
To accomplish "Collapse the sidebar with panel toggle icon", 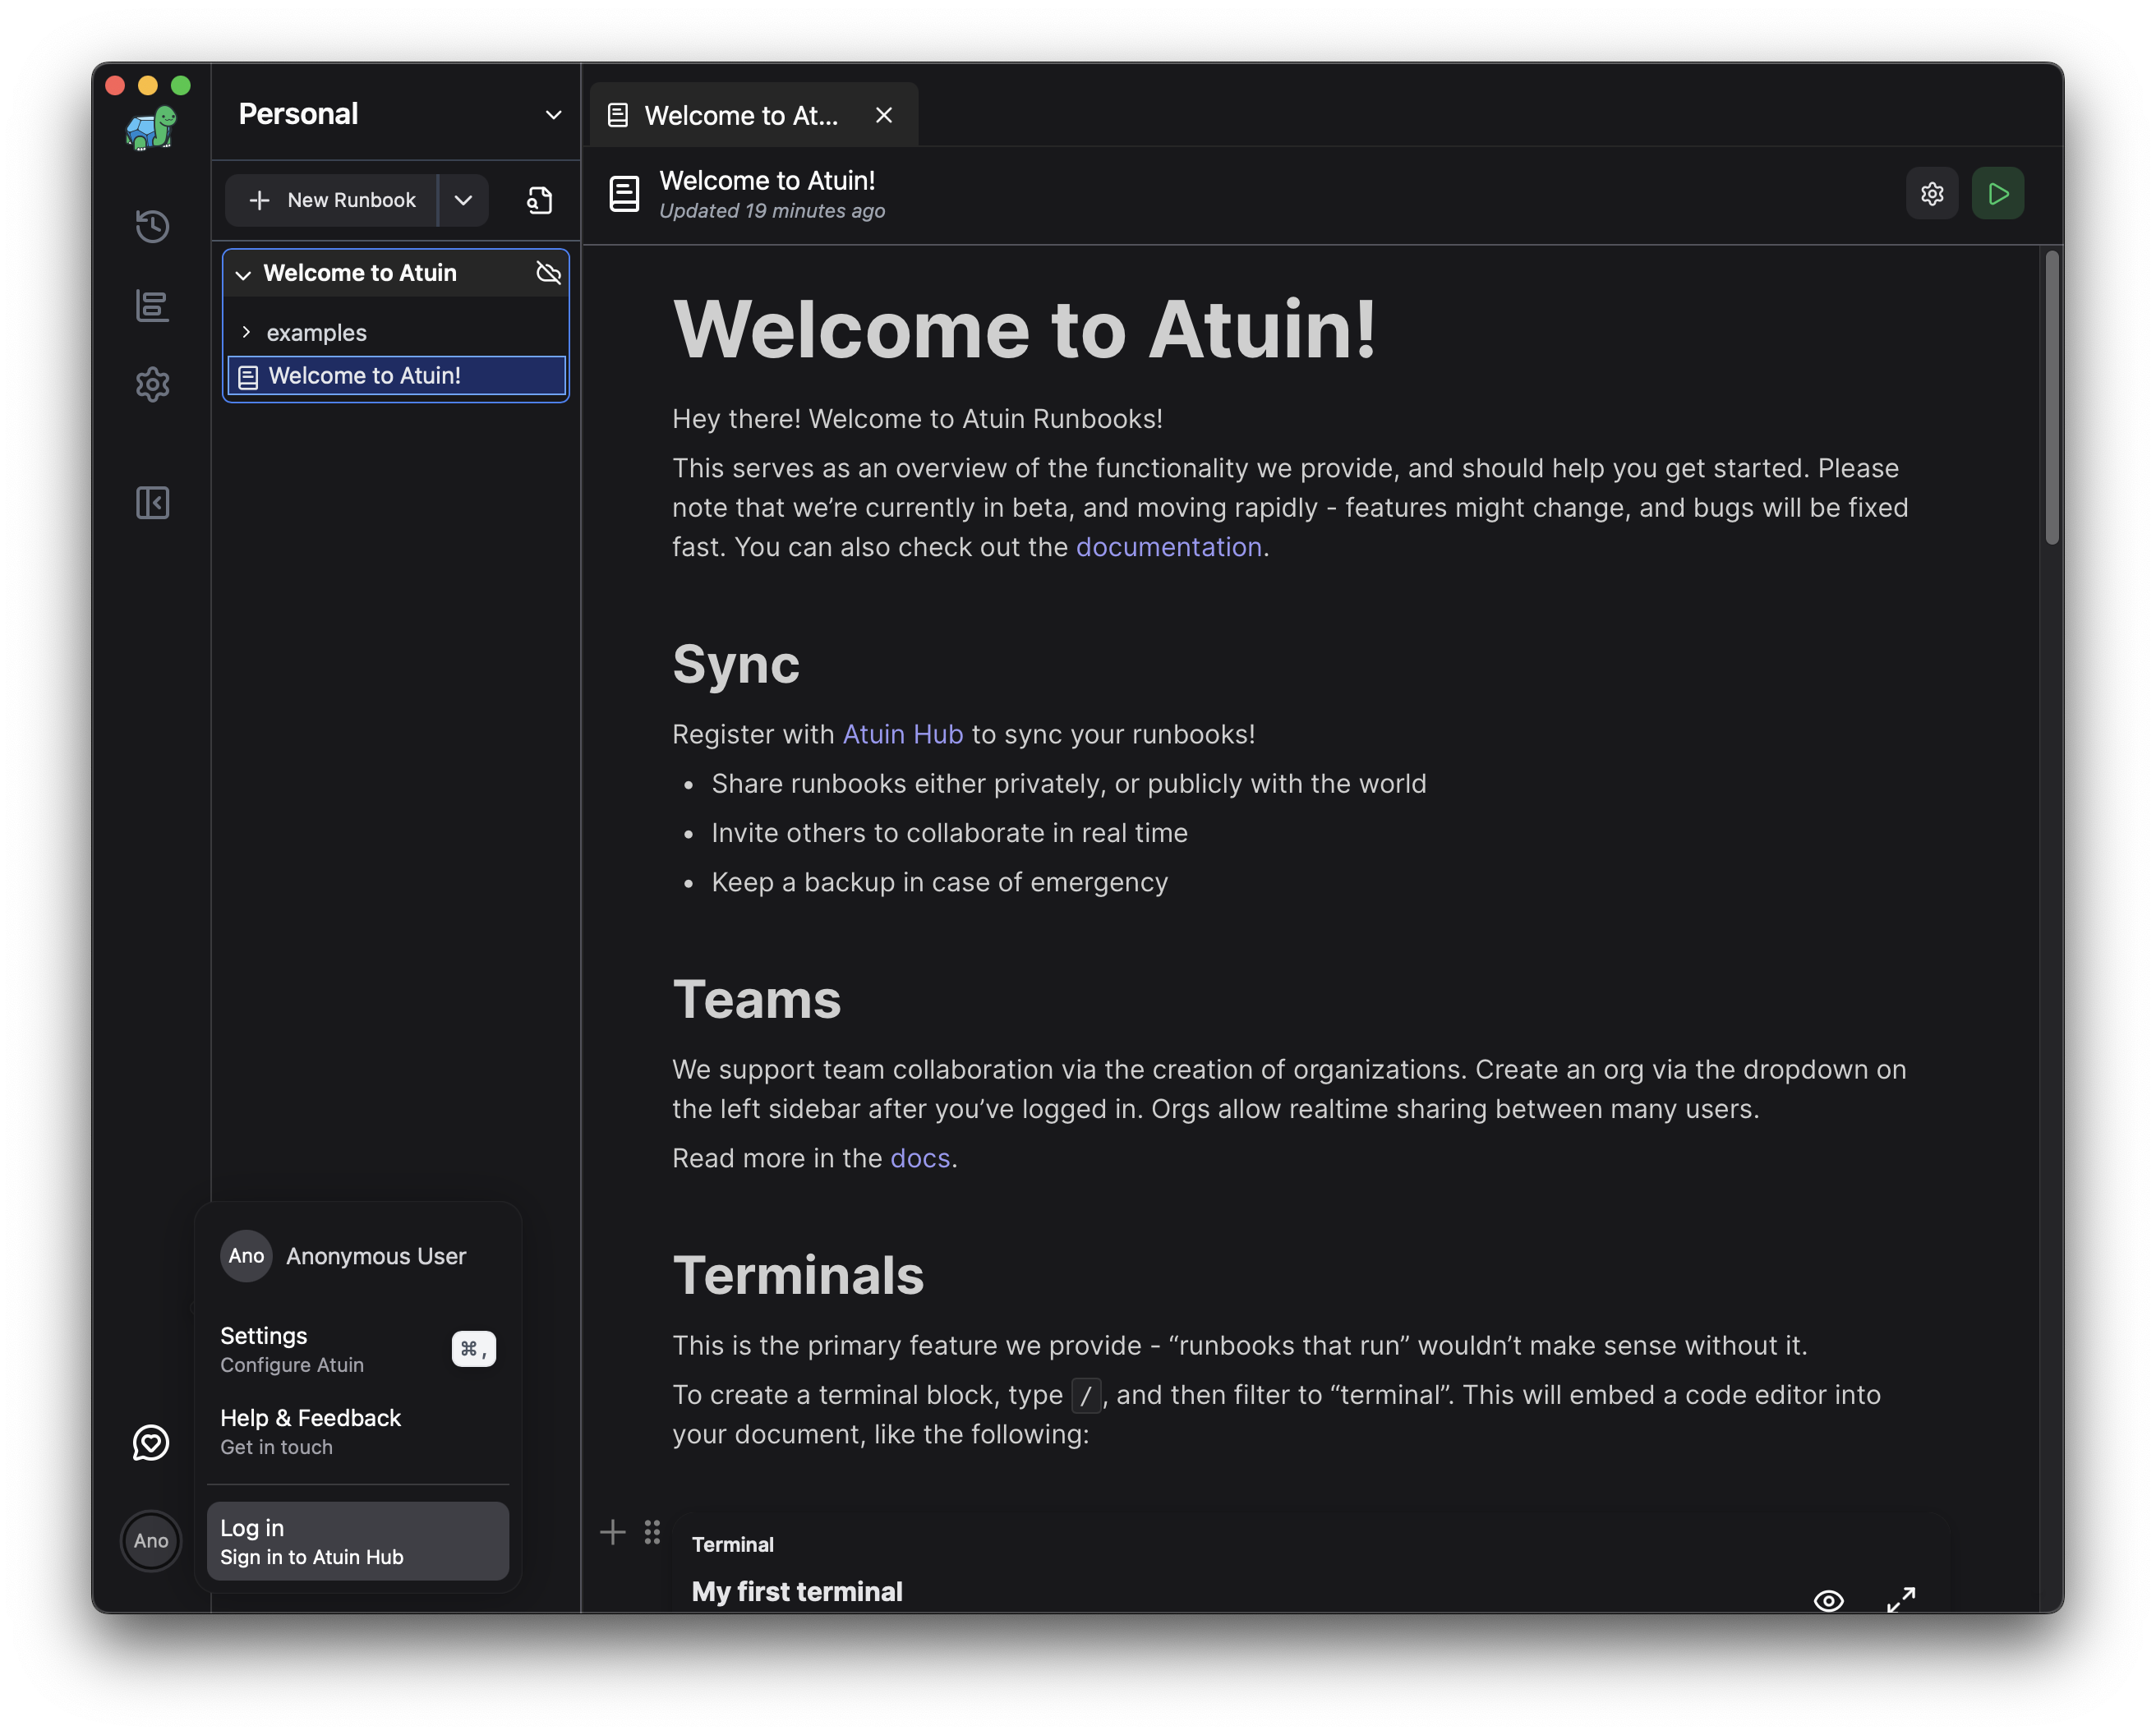I will pyautogui.click(x=152, y=503).
